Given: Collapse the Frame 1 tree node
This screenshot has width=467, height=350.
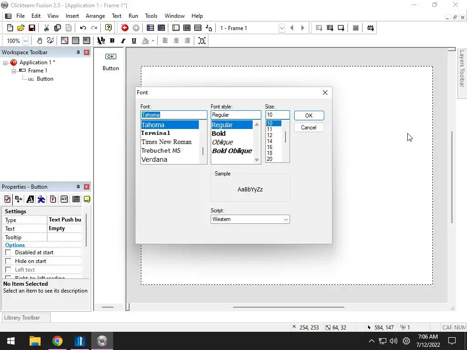Looking at the screenshot, I should pyautogui.click(x=14, y=71).
